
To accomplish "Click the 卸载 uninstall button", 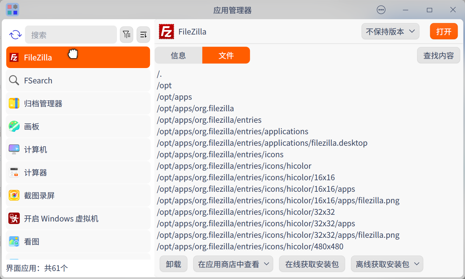I will point(174,264).
